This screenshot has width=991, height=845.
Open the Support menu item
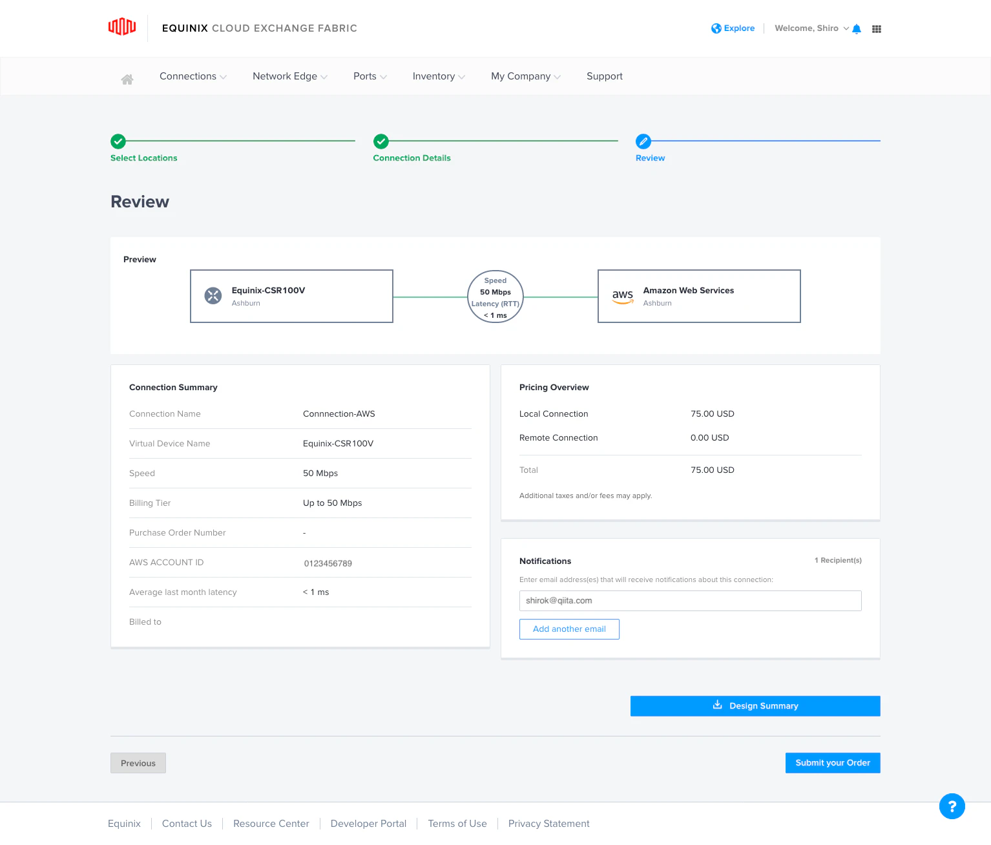click(x=605, y=76)
